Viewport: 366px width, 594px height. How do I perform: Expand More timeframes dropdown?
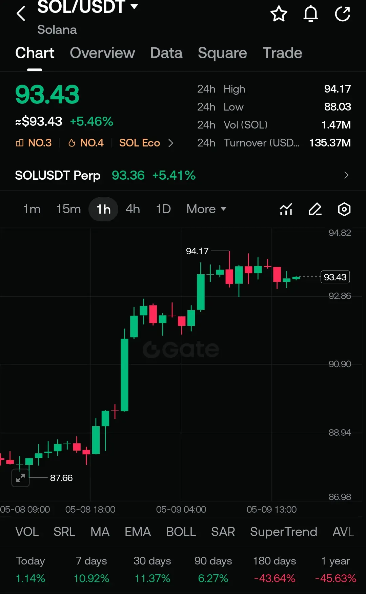pos(206,209)
